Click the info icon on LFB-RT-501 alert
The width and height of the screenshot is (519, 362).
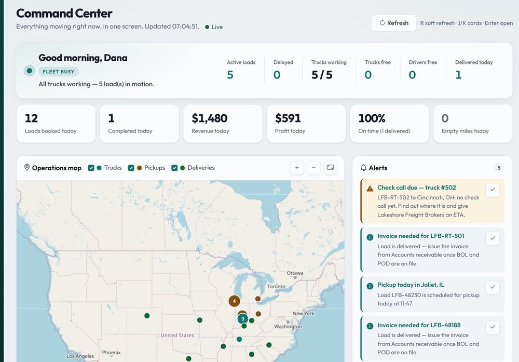click(x=370, y=237)
